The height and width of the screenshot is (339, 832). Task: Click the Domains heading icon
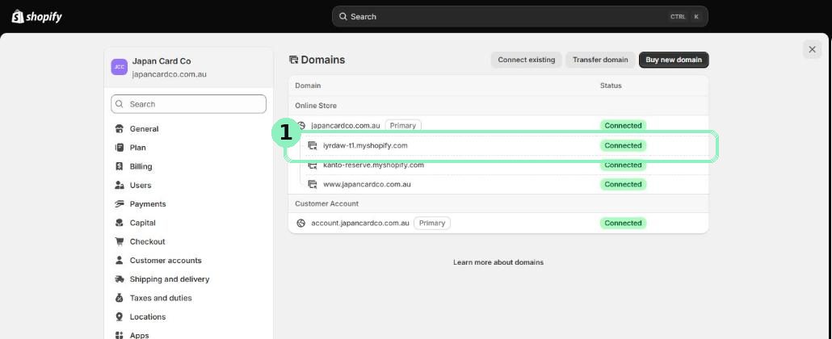pyautogui.click(x=293, y=60)
